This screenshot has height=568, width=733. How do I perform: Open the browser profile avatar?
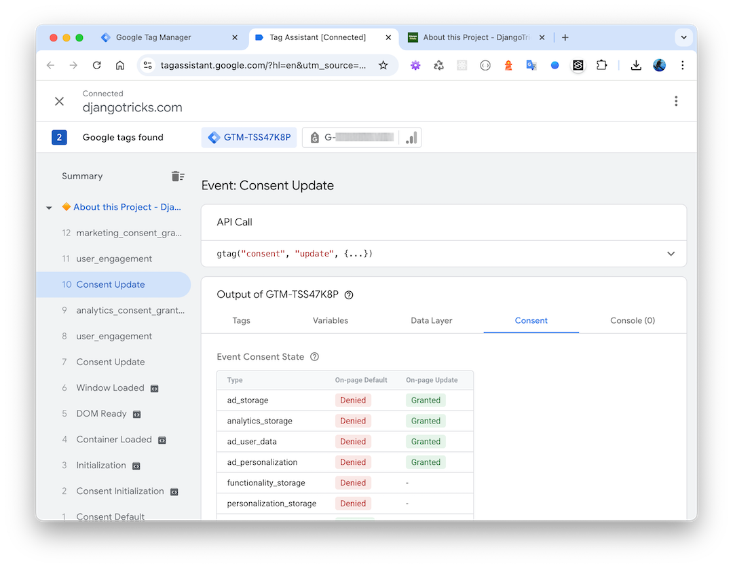[x=659, y=65]
